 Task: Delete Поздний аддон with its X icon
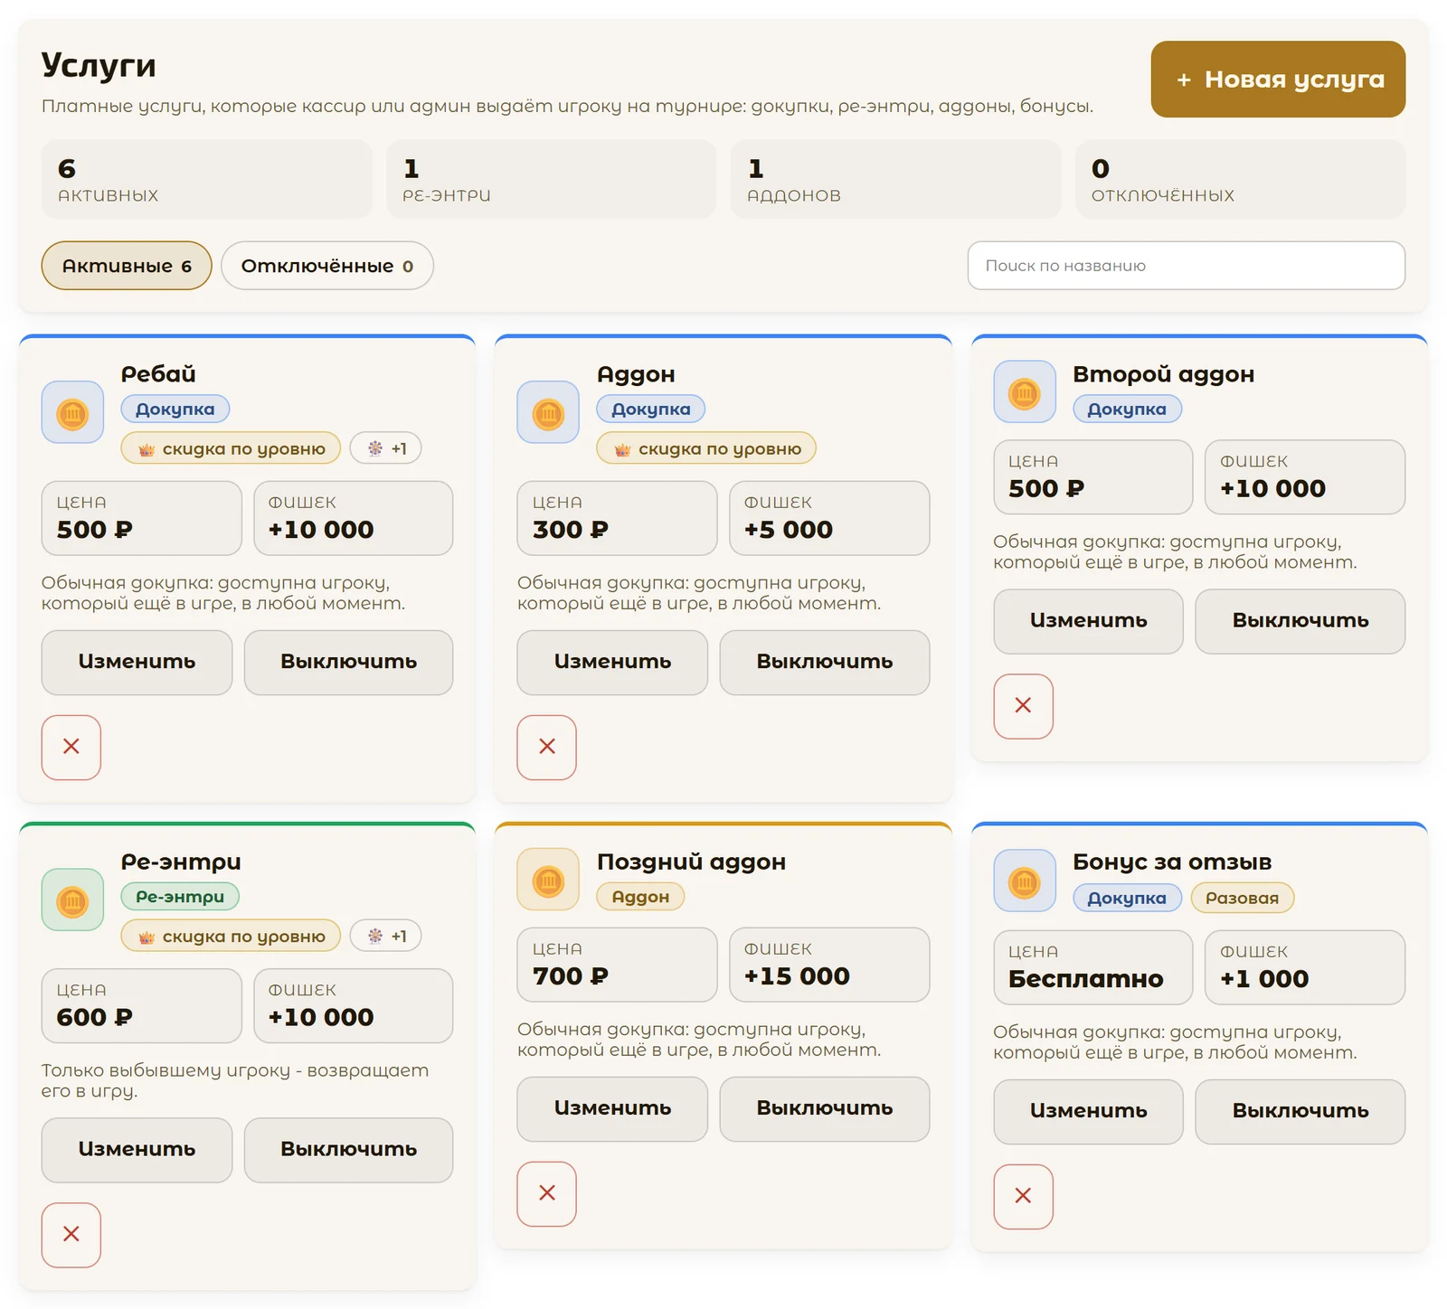[547, 1193]
